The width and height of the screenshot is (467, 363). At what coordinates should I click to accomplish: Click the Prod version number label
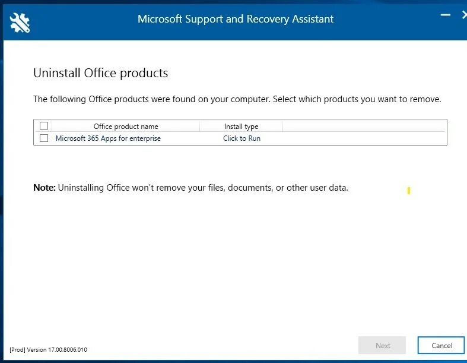coord(49,349)
